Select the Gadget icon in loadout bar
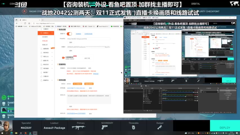Viewport: 240px width, 135px height. [160, 127]
